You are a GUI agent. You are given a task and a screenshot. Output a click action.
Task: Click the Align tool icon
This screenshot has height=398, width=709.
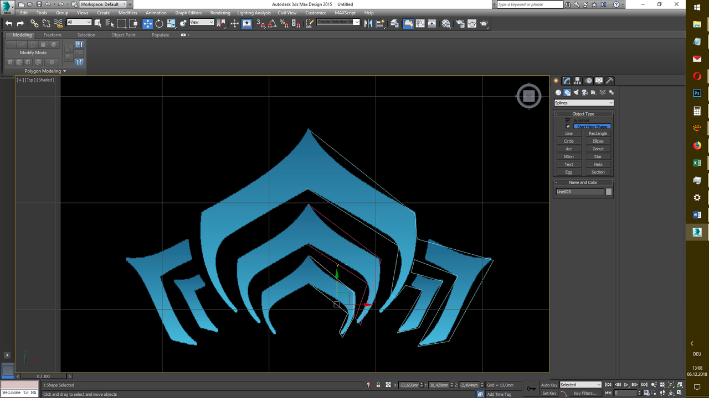pyautogui.click(x=380, y=23)
